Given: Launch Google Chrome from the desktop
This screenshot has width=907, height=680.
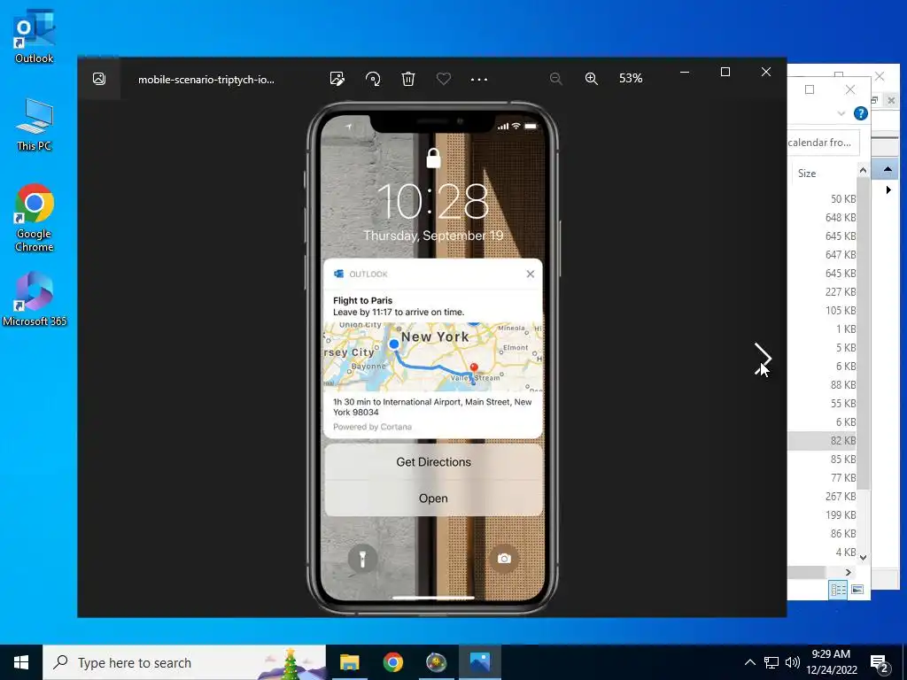Looking at the screenshot, I should [x=35, y=218].
